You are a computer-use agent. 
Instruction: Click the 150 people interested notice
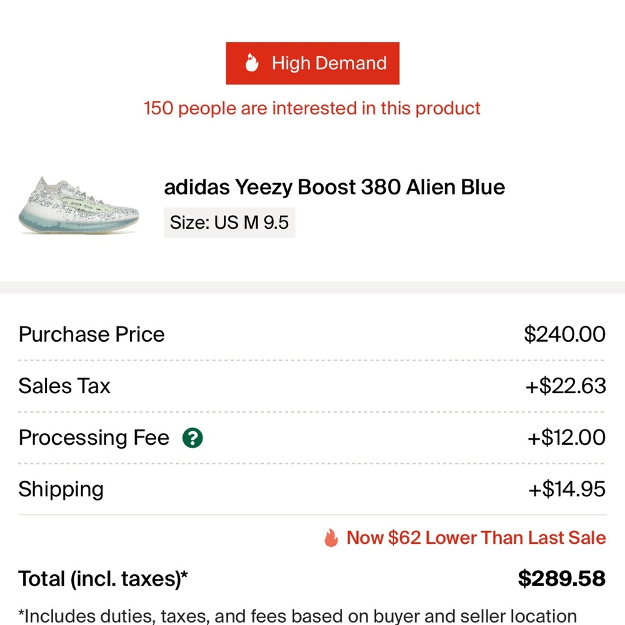pos(311,108)
